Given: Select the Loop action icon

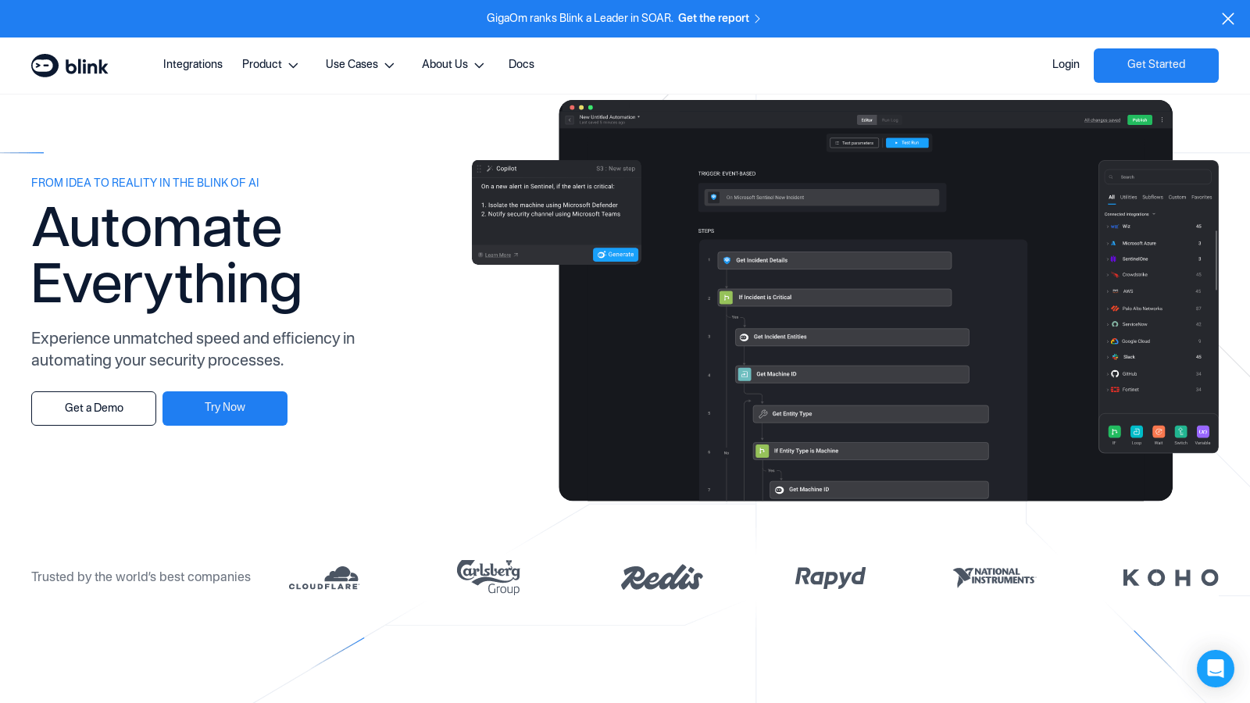Looking at the screenshot, I should 1137,432.
